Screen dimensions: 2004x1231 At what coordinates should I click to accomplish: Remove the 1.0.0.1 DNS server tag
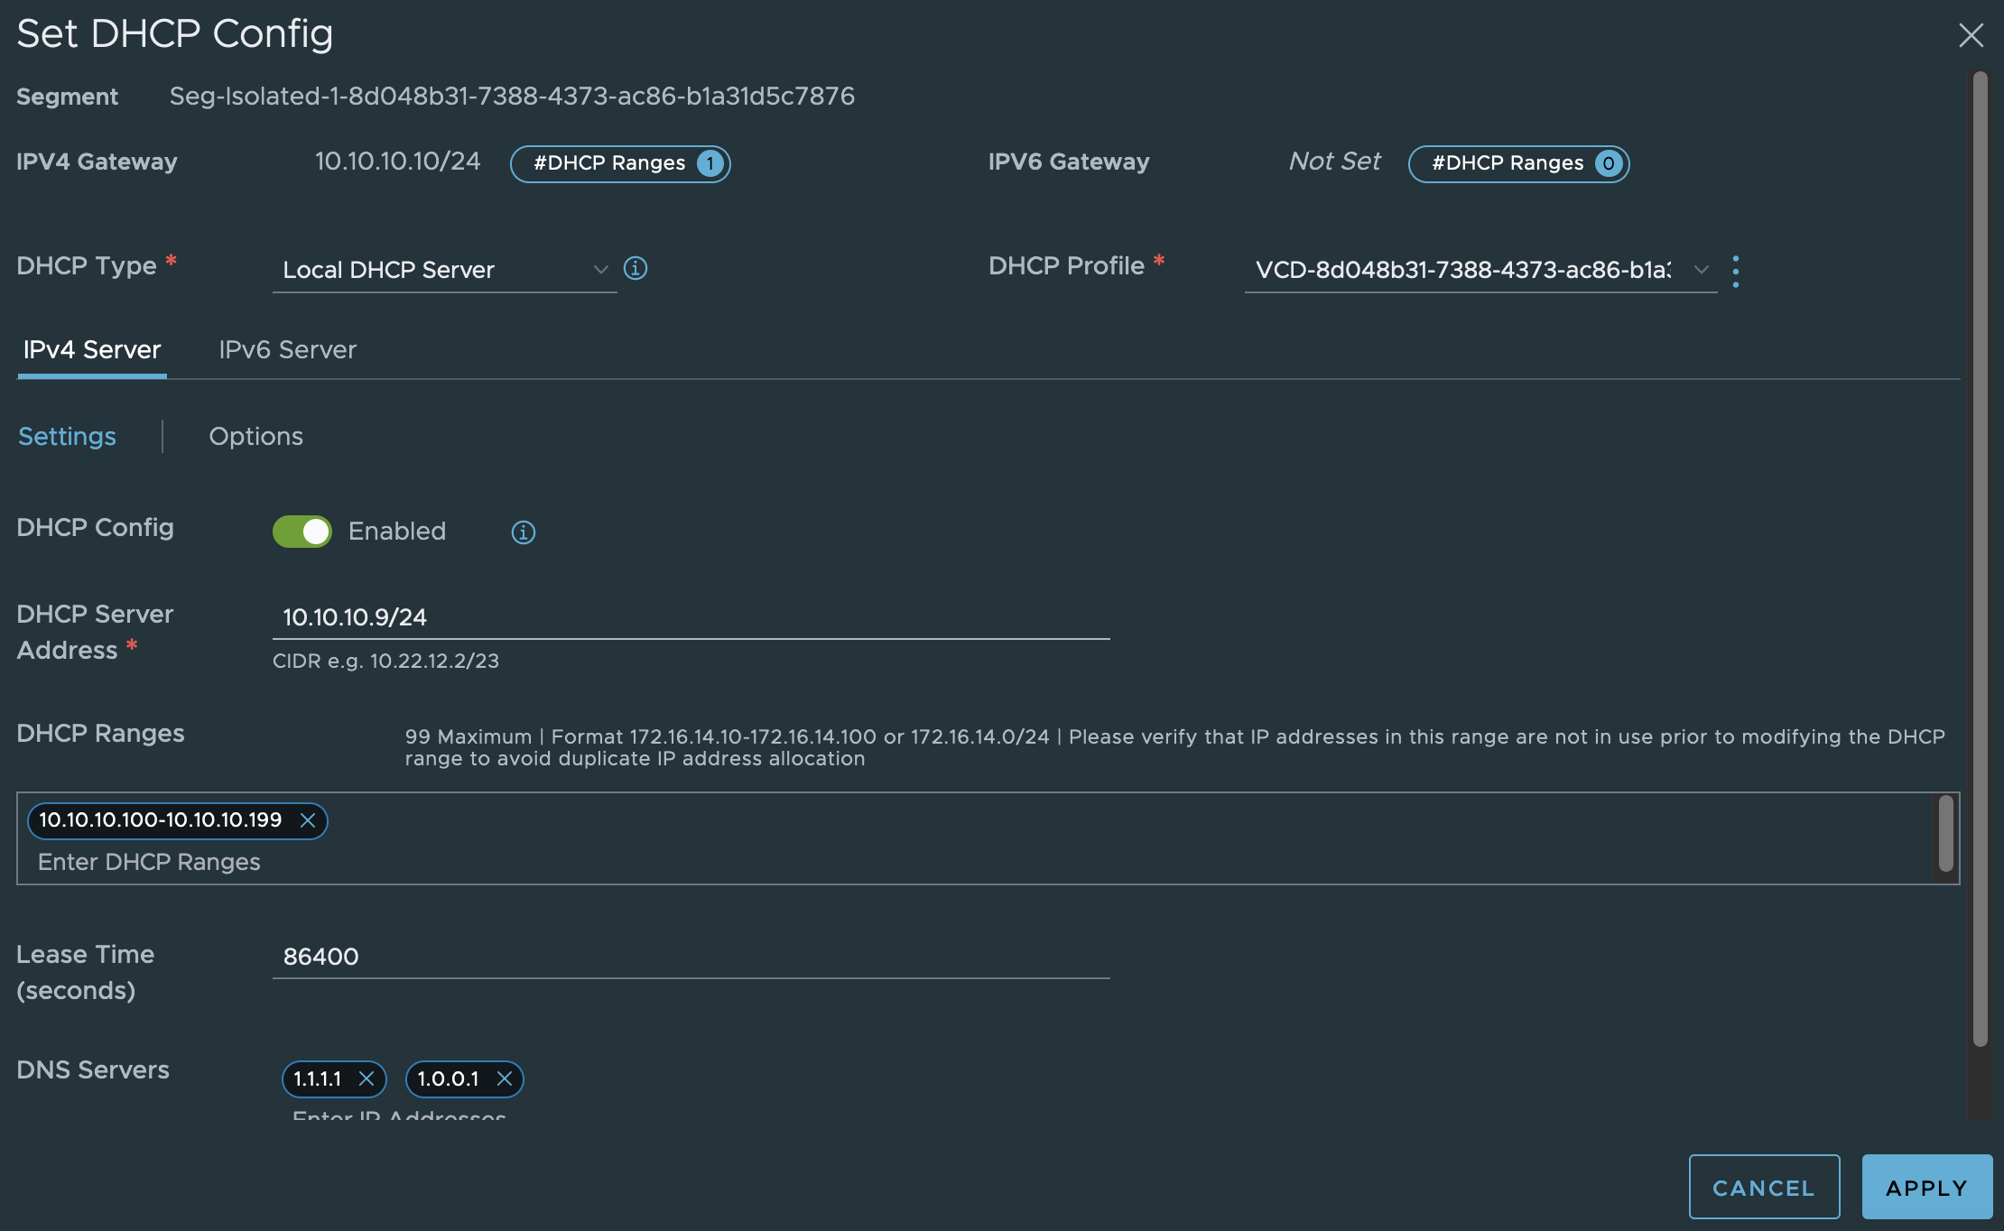pyautogui.click(x=505, y=1078)
